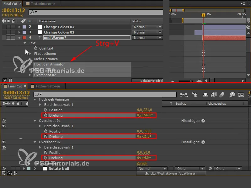The image size is (251, 188).
Task: Hide the Rotate Null layer
Action: coord(4,169)
